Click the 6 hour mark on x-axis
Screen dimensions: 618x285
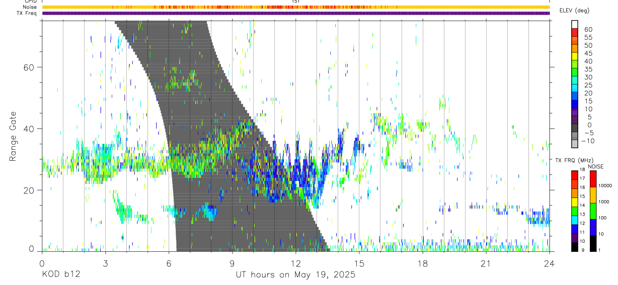click(169, 263)
